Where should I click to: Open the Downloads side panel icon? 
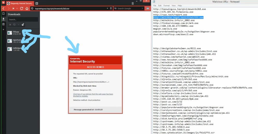pyautogui.click(x=3, y=19)
